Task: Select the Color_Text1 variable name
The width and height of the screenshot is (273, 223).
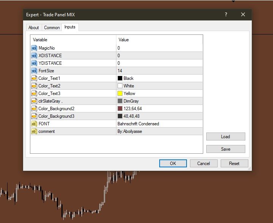Action: [x=49, y=78]
